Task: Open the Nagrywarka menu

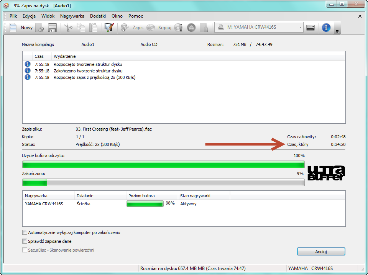Action: click(72, 16)
